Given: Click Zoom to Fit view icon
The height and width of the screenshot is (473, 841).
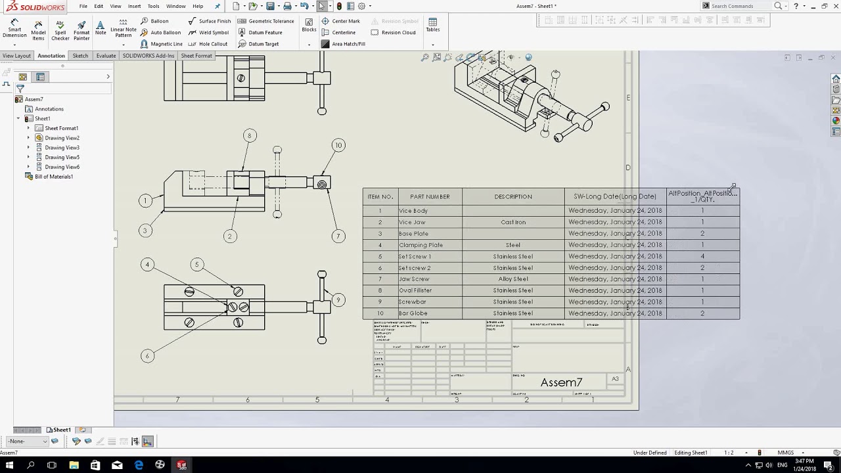Looking at the screenshot, I should click(425, 58).
